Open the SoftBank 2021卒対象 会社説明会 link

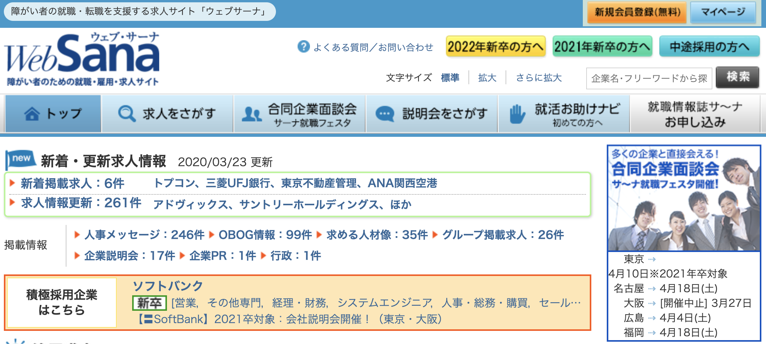point(289,319)
